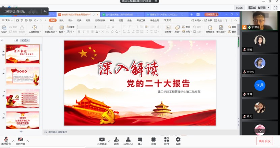This screenshot has height=148, width=280.
Task: Expand audio options arrow beside 解除静音
Action: pyautogui.click(x=13, y=141)
